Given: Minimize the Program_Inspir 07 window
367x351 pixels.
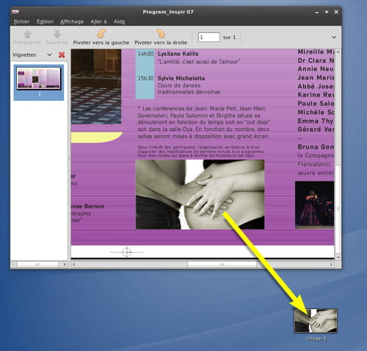Looking at the screenshot, I should pos(317,12).
